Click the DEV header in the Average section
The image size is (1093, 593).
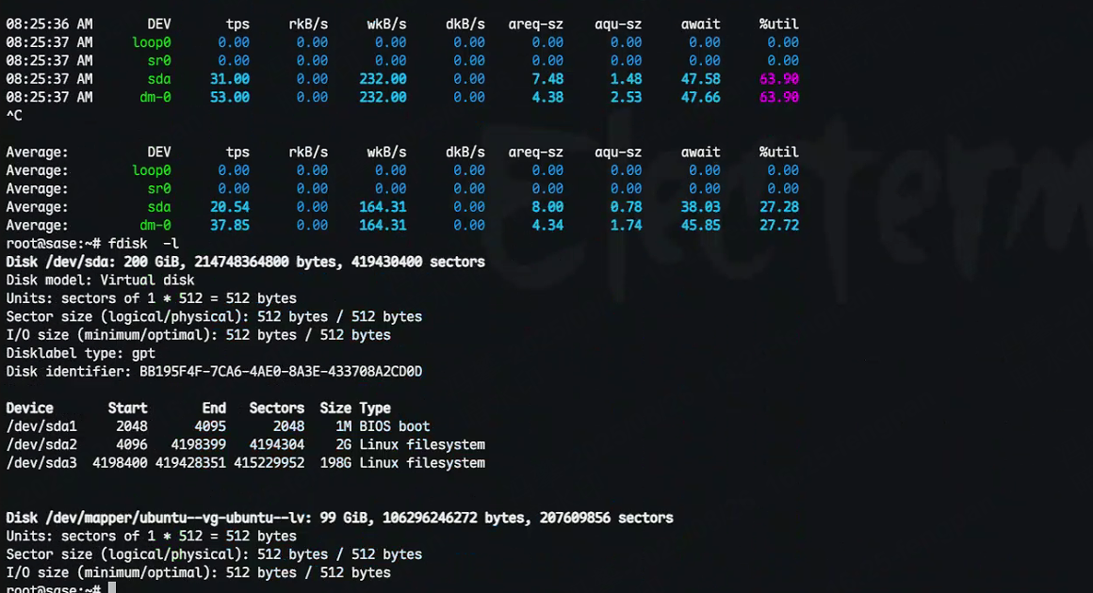point(159,152)
